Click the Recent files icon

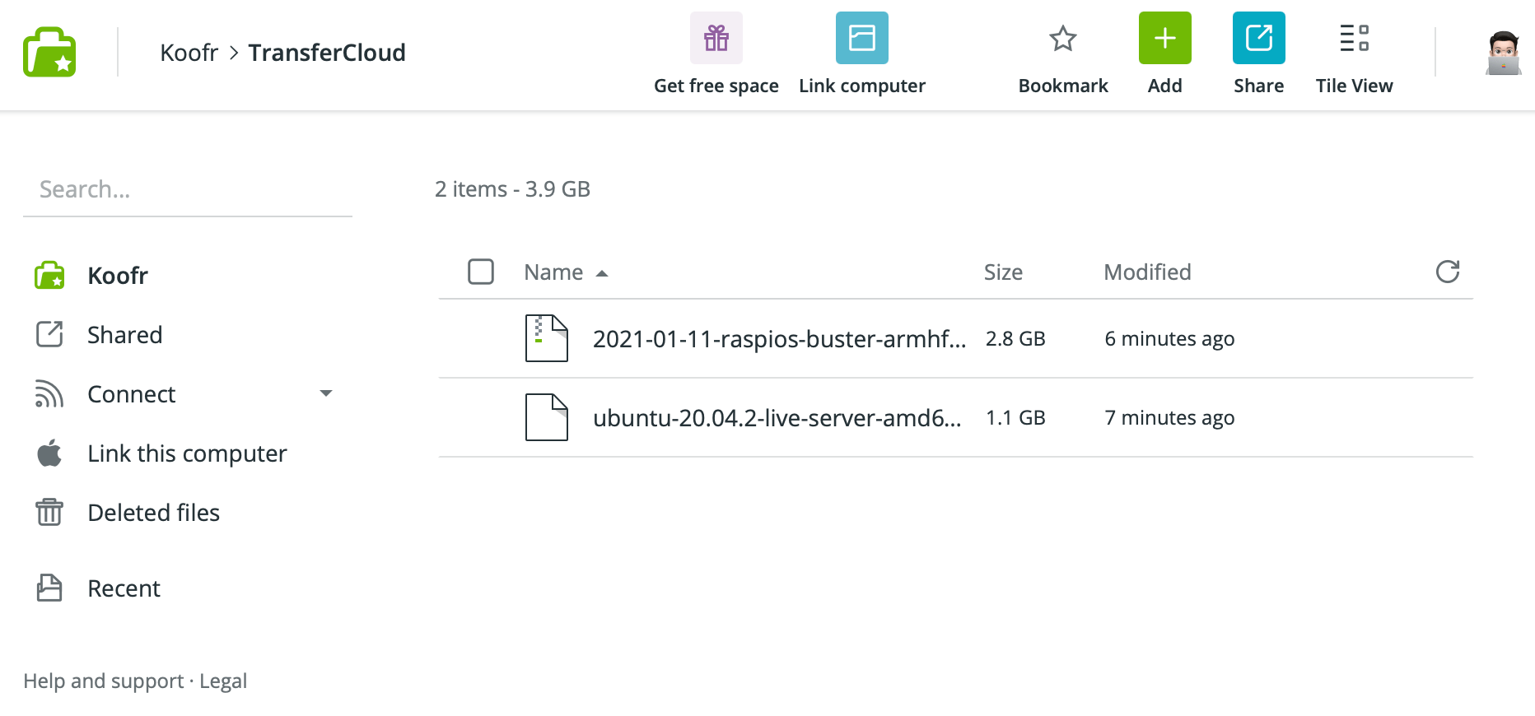[x=49, y=588]
